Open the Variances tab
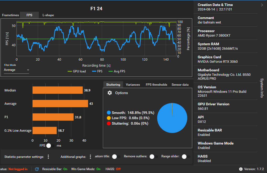This screenshot has height=173, width=267. [133, 85]
